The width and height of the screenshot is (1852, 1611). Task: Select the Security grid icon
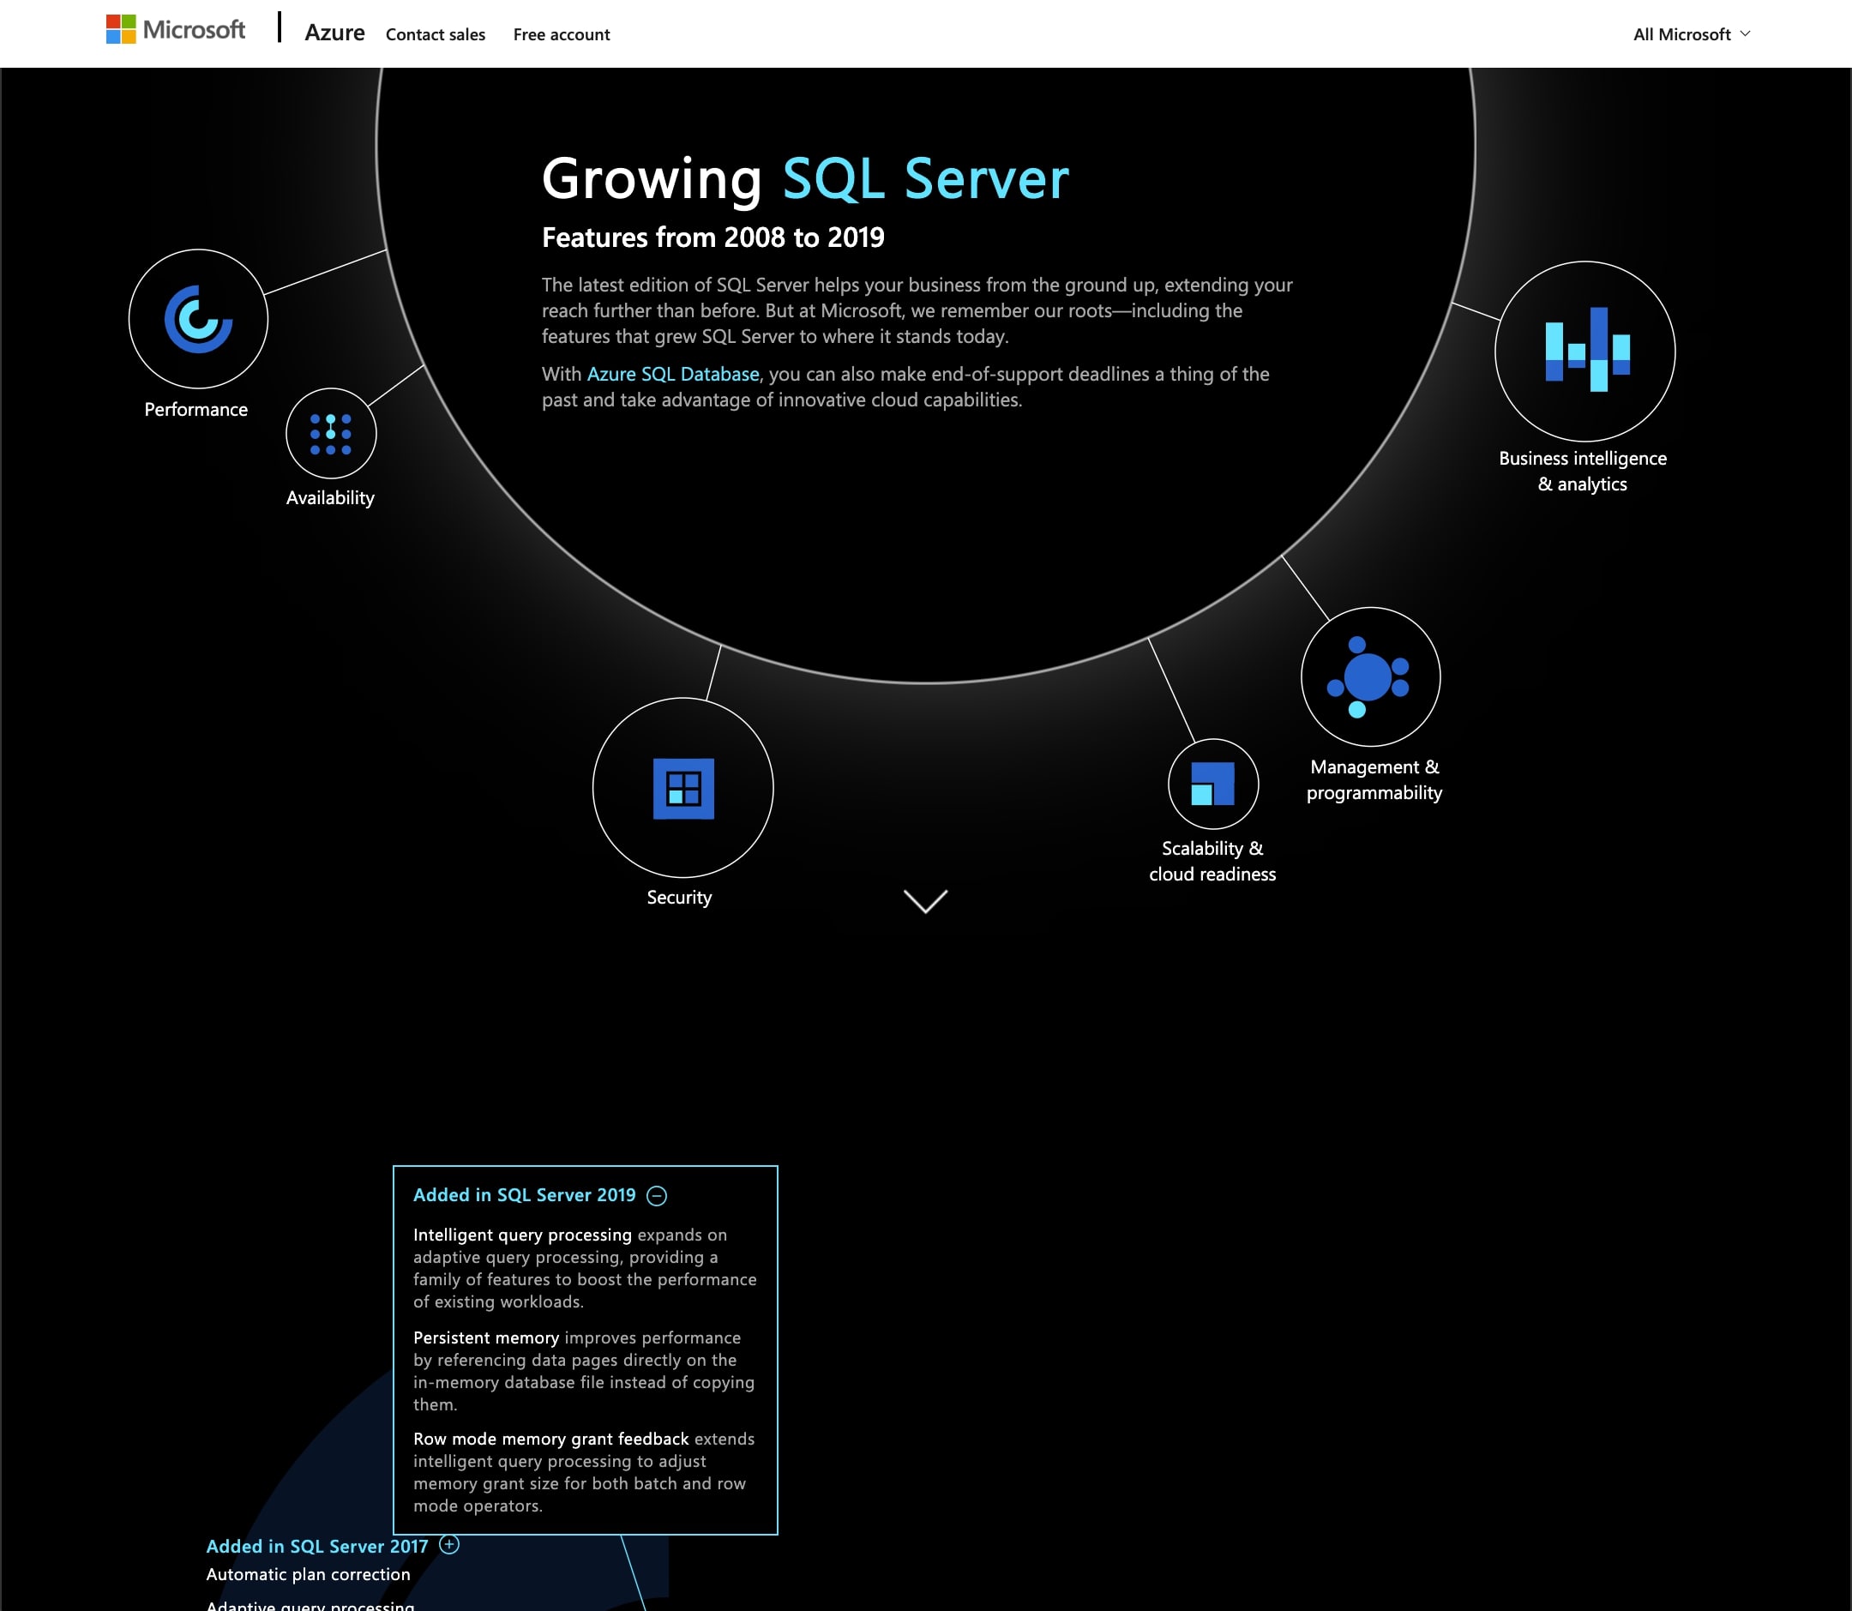click(x=683, y=789)
